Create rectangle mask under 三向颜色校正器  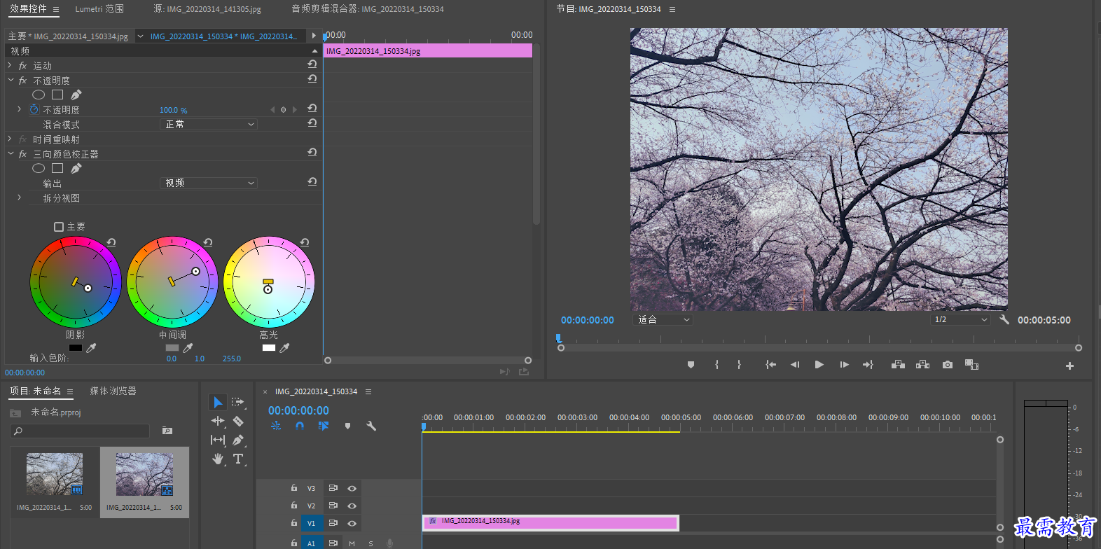pos(57,168)
